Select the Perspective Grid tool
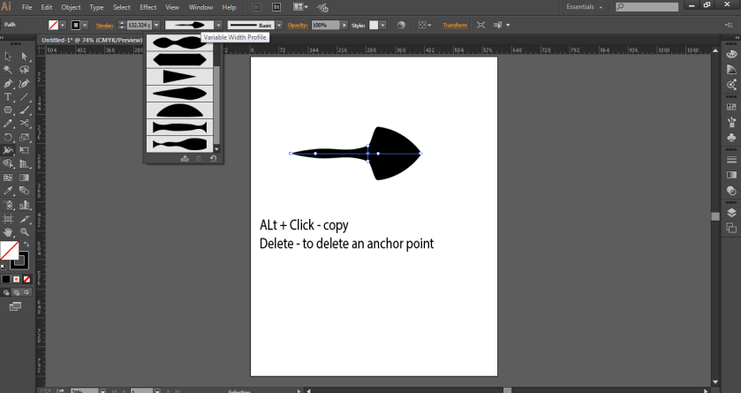741x393 pixels. [x=24, y=164]
